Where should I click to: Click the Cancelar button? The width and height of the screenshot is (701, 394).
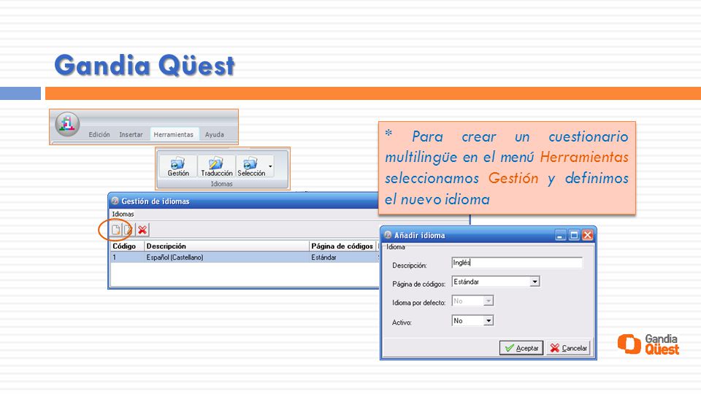568,348
